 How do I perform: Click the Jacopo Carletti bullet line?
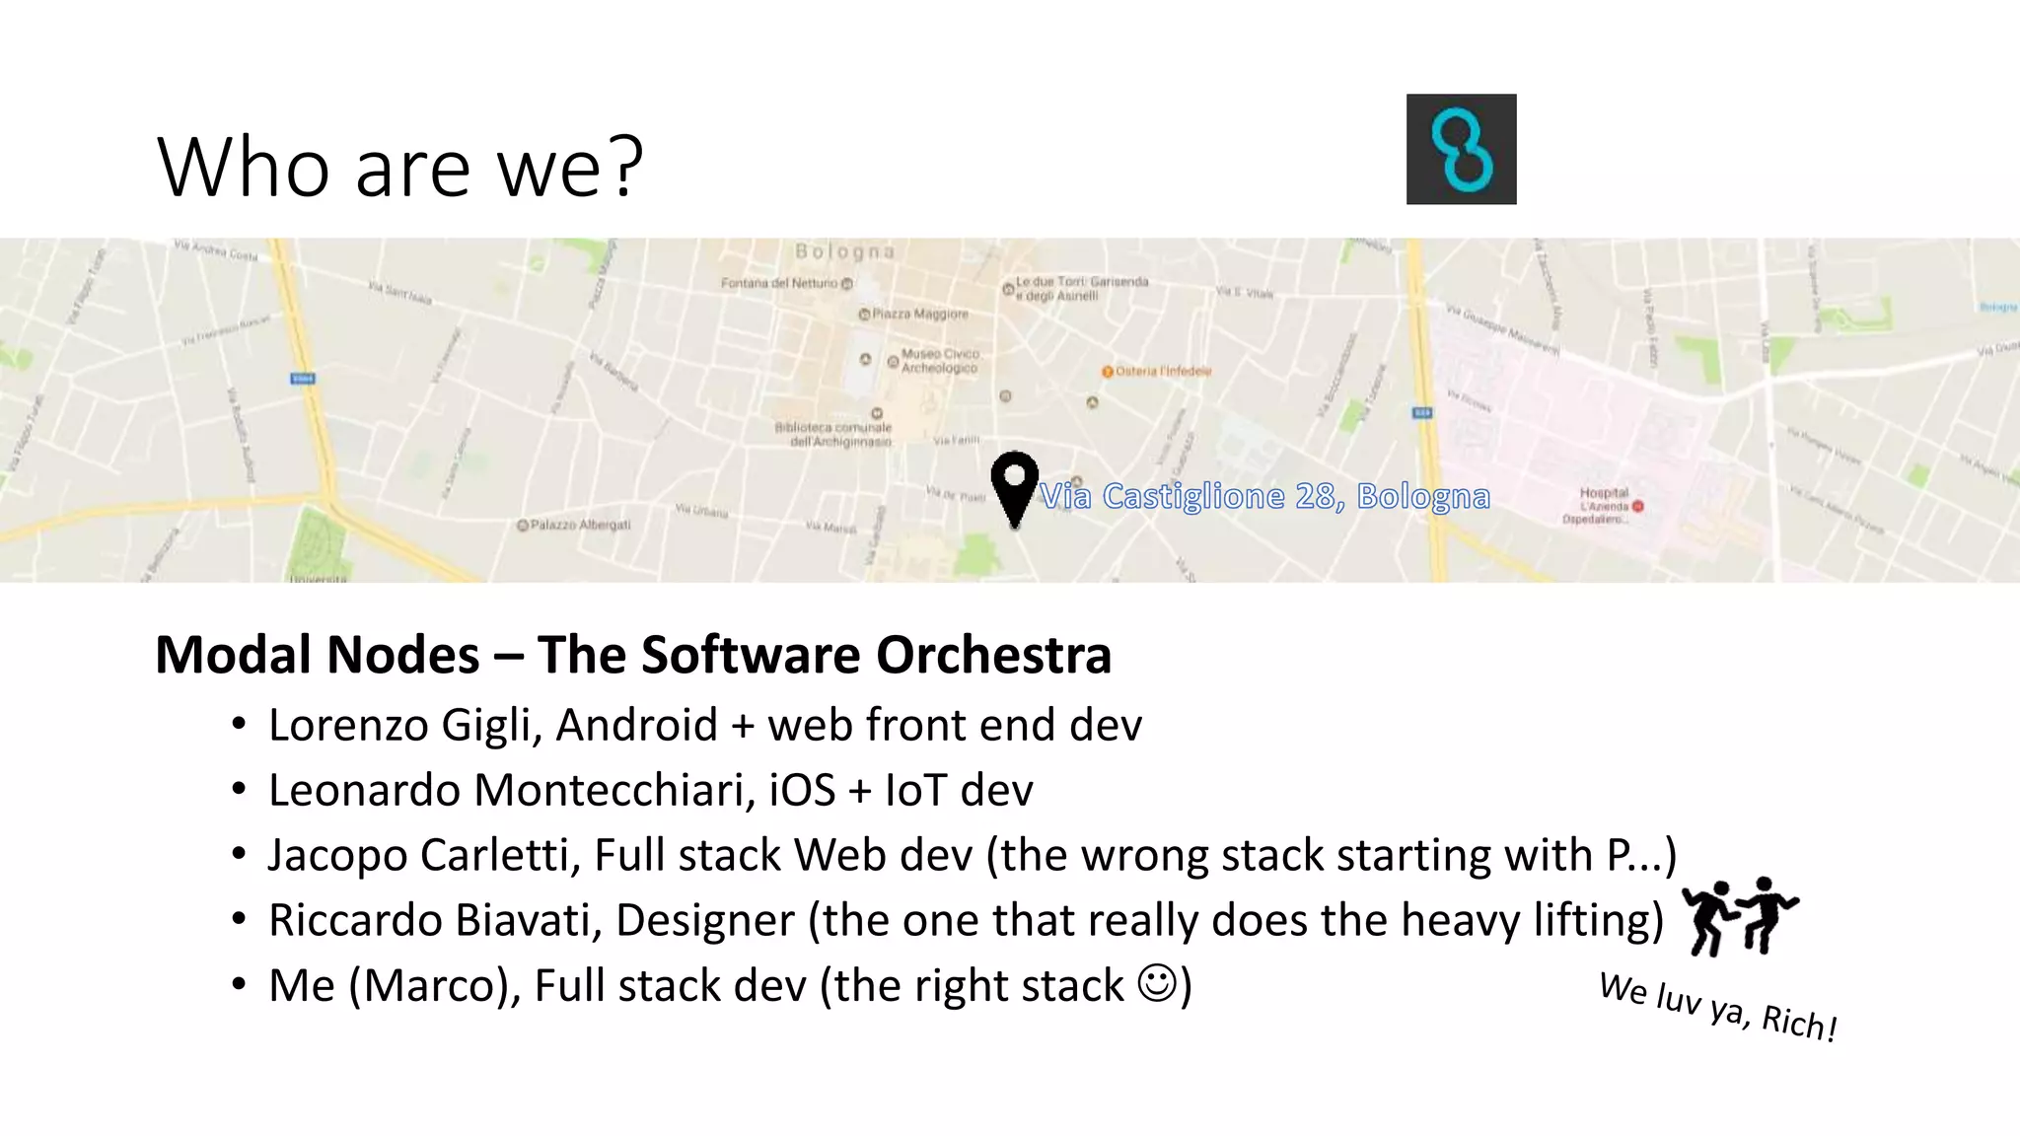pos(972,855)
